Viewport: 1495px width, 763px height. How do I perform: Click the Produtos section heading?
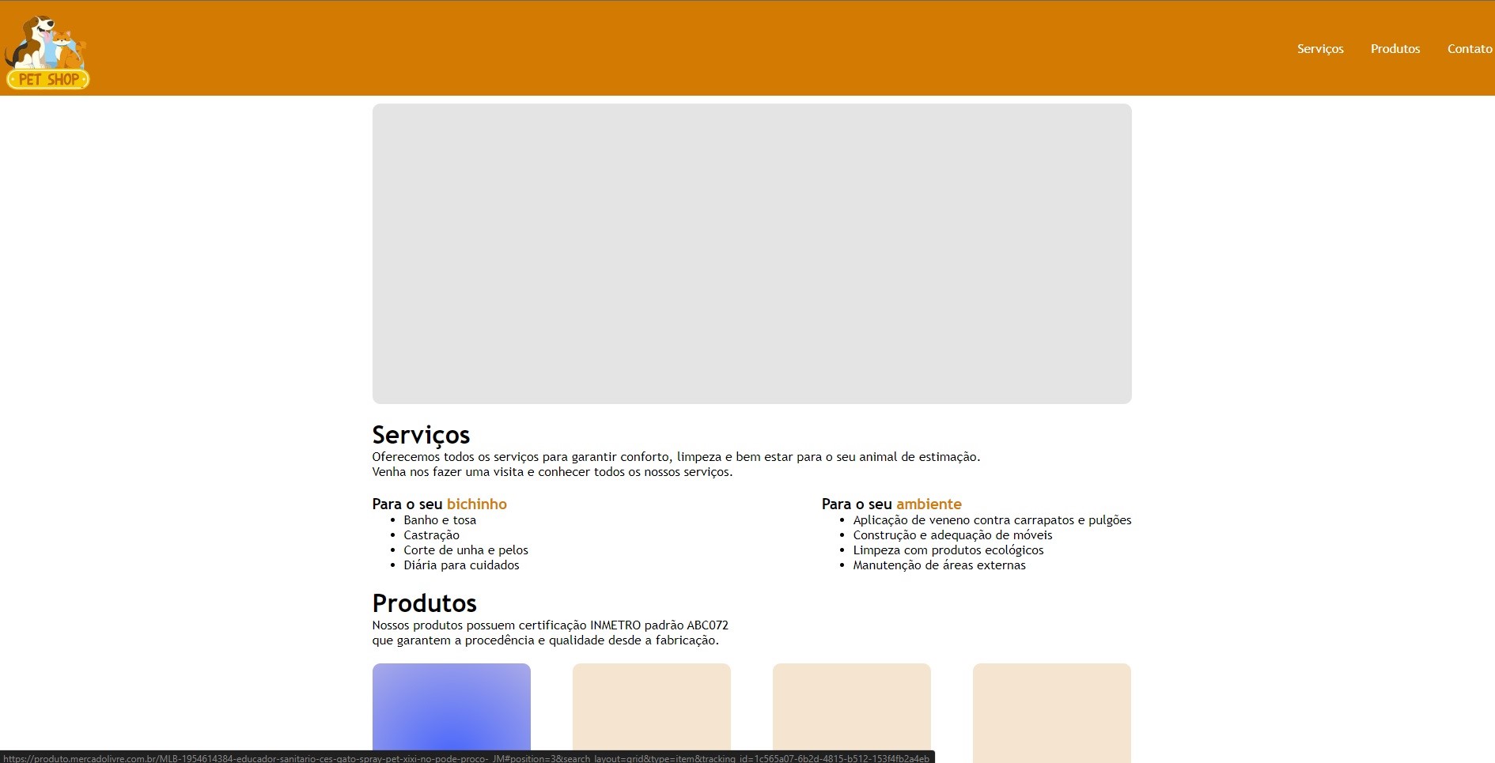tap(424, 602)
